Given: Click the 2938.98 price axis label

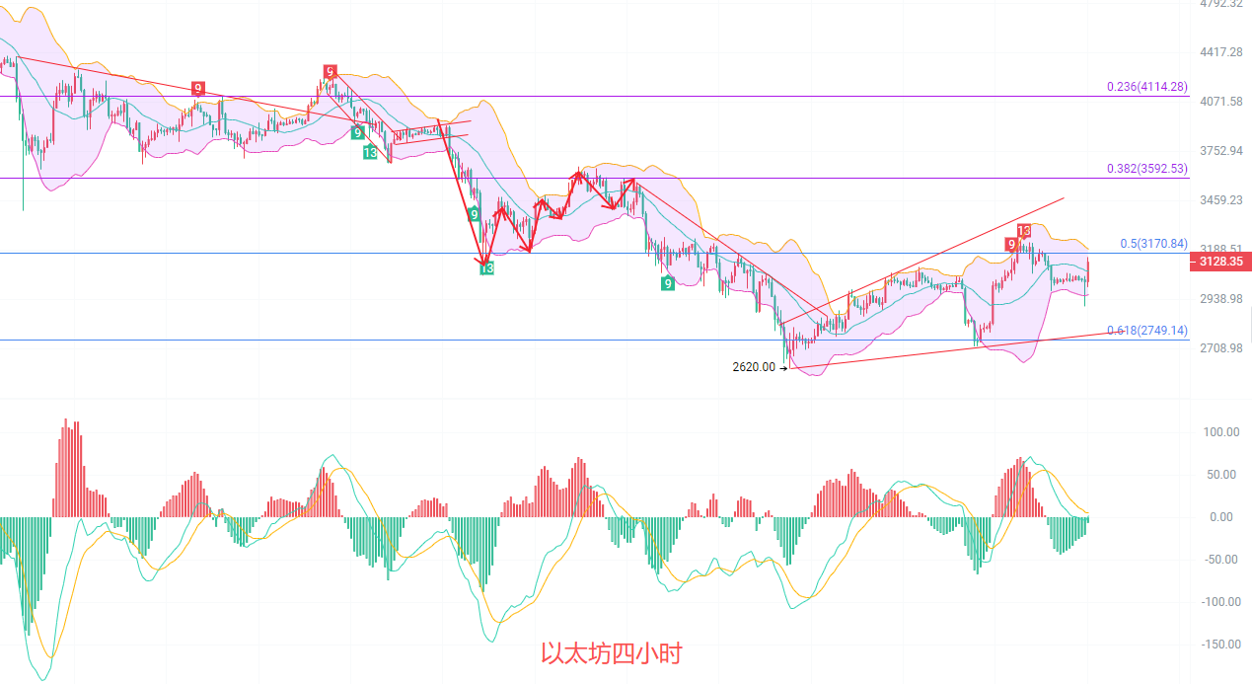Looking at the screenshot, I should (x=1220, y=298).
